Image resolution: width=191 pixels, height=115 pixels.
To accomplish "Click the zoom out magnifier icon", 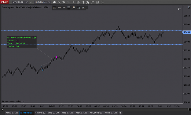I will click(x=68, y=2).
